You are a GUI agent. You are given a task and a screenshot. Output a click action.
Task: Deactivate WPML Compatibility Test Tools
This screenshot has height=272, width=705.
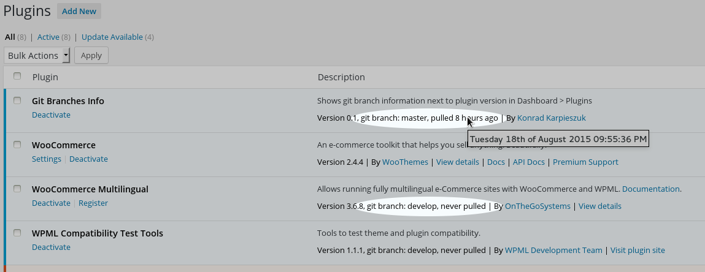52,247
